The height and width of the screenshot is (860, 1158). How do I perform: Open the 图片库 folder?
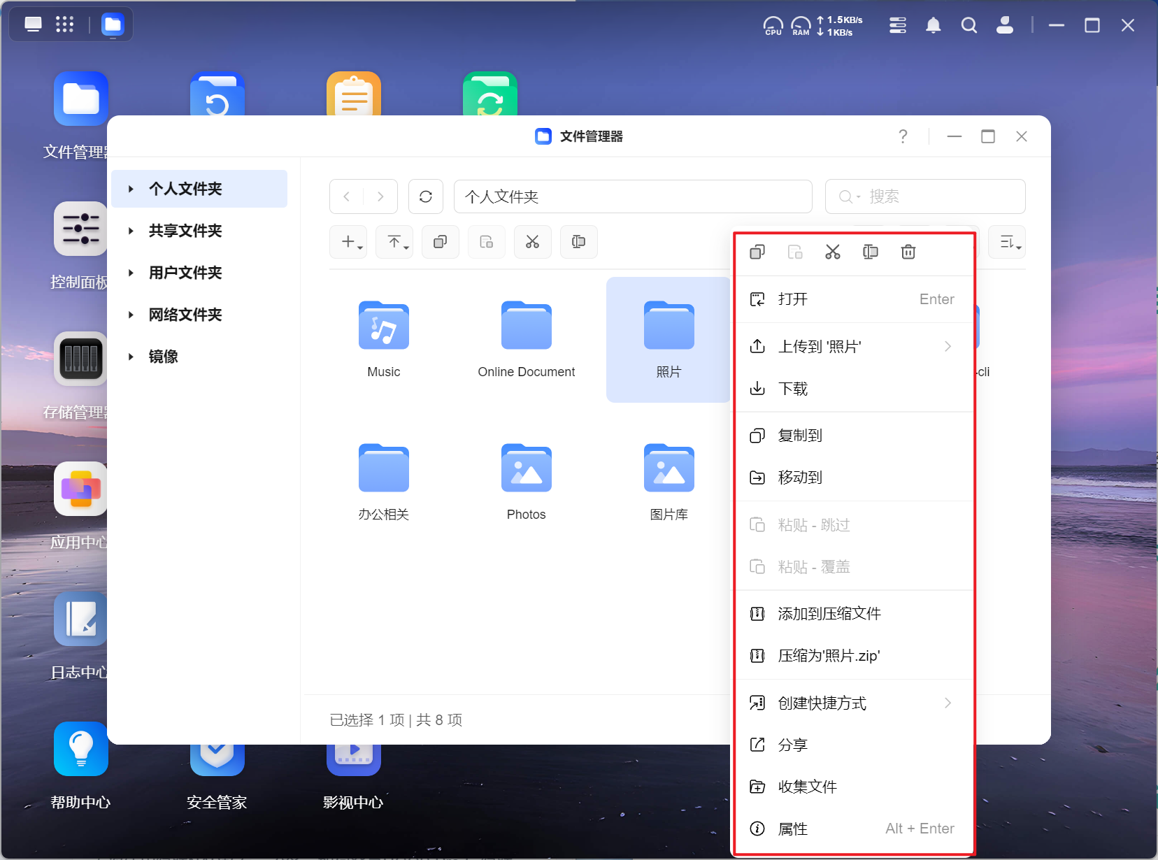pyautogui.click(x=669, y=482)
